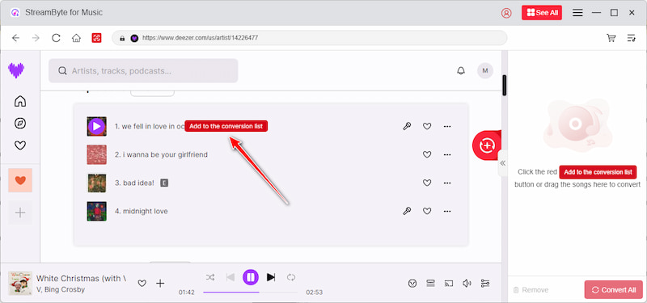Image resolution: width=647 pixels, height=303 pixels.
Task: Open the user account icon in title bar
Action: click(x=506, y=13)
